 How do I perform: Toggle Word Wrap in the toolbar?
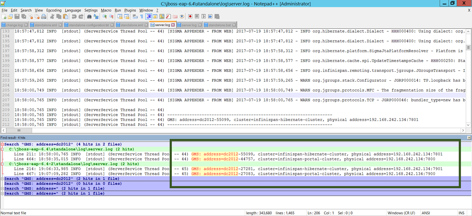pyautogui.click(x=135, y=17)
